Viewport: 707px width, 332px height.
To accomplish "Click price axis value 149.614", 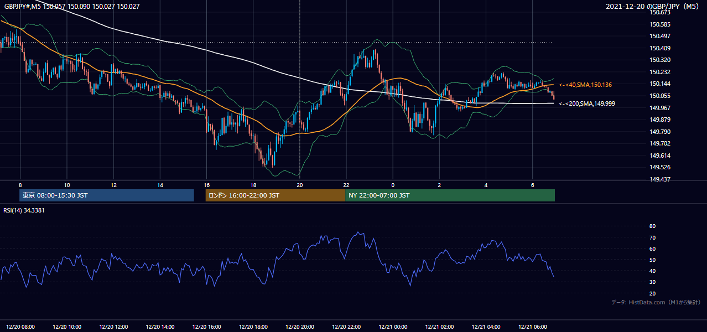I will tap(661, 155).
